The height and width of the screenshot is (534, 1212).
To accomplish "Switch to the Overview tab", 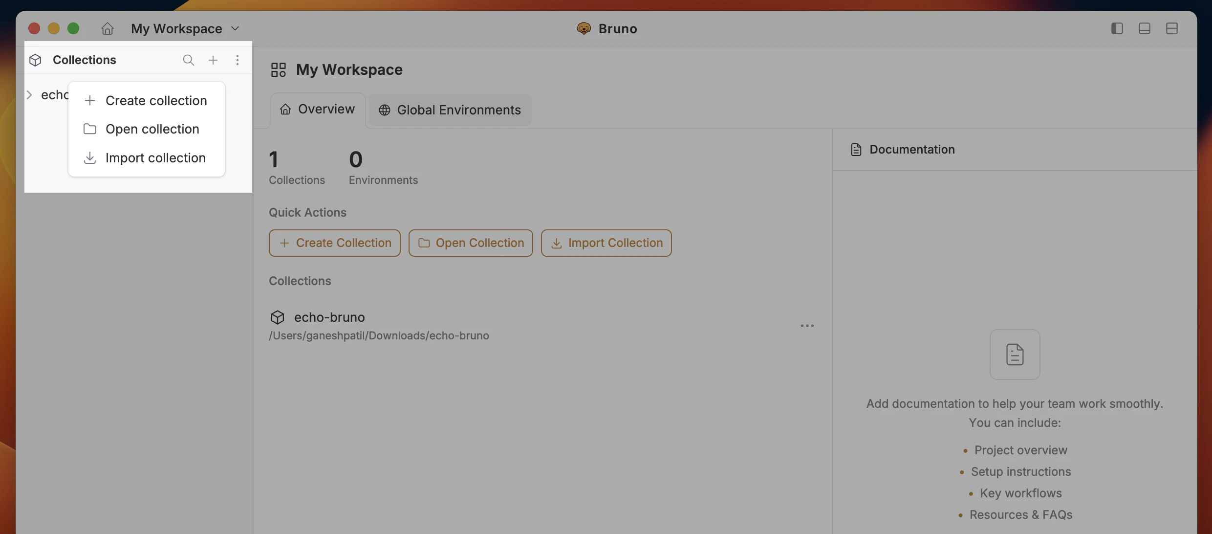I will pyautogui.click(x=317, y=109).
